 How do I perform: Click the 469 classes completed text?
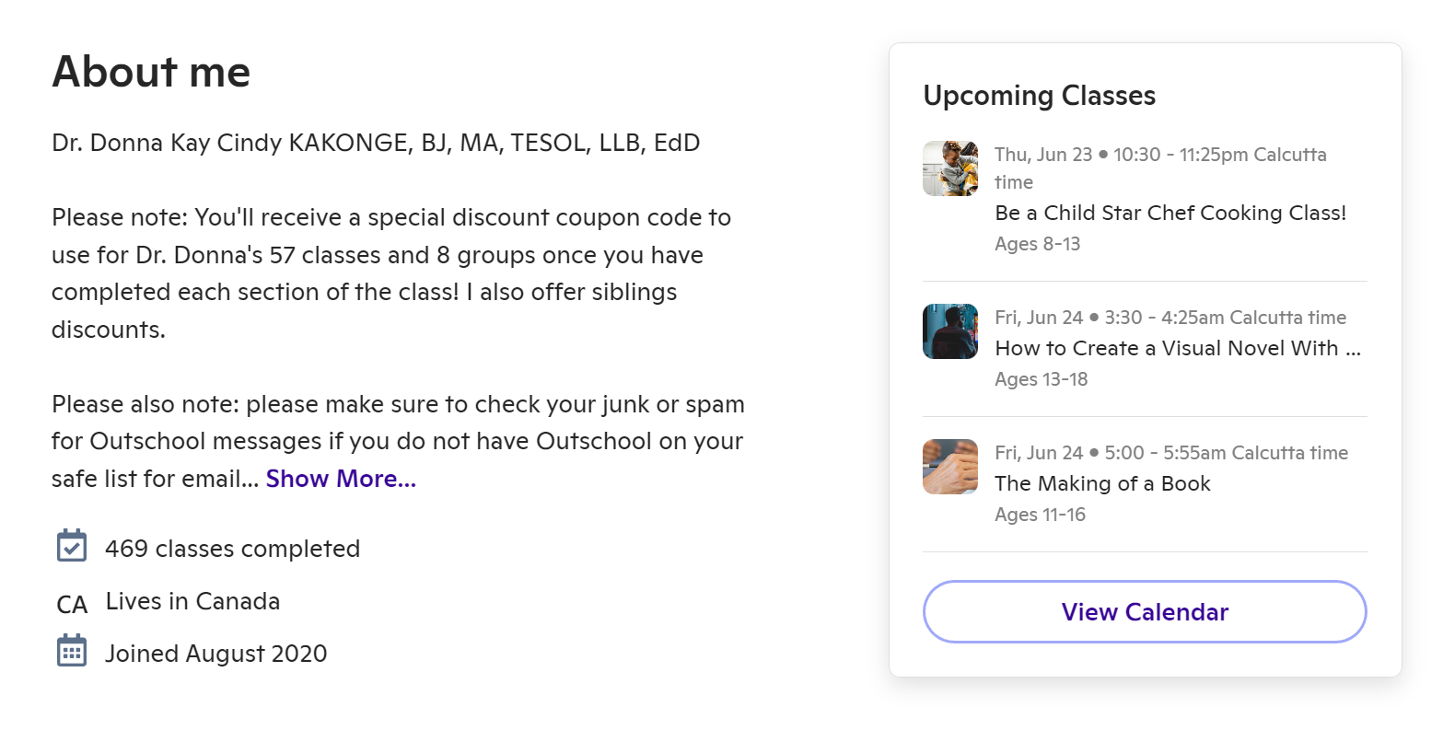click(x=232, y=549)
